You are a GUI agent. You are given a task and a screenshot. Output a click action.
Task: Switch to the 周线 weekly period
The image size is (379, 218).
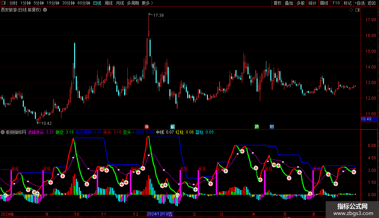pos(109,3)
